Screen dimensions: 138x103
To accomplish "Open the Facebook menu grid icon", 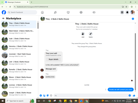I will [x=122, y=12].
